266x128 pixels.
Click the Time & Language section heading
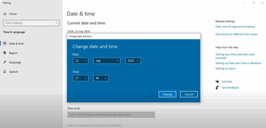coord(14,32)
